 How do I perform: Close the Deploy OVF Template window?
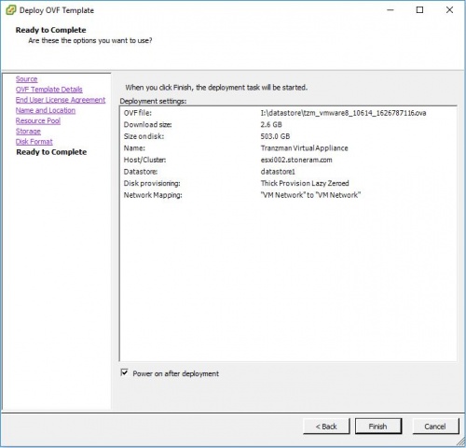point(449,10)
